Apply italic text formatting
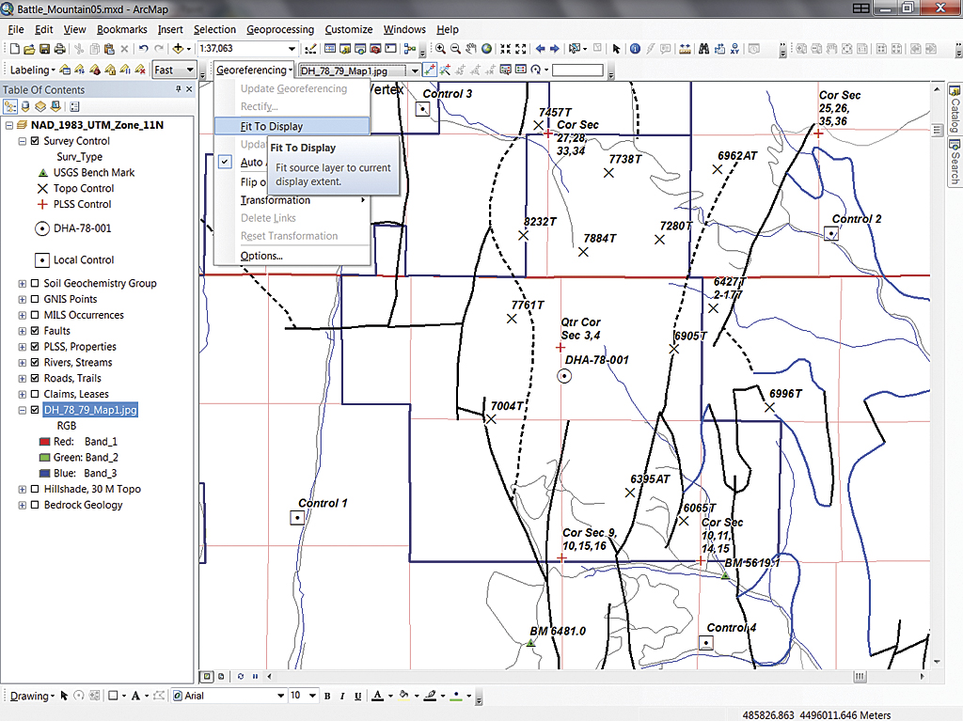 pos(342,696)
